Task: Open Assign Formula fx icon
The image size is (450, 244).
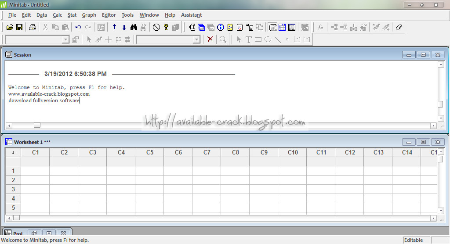Action: coord(320,27)
